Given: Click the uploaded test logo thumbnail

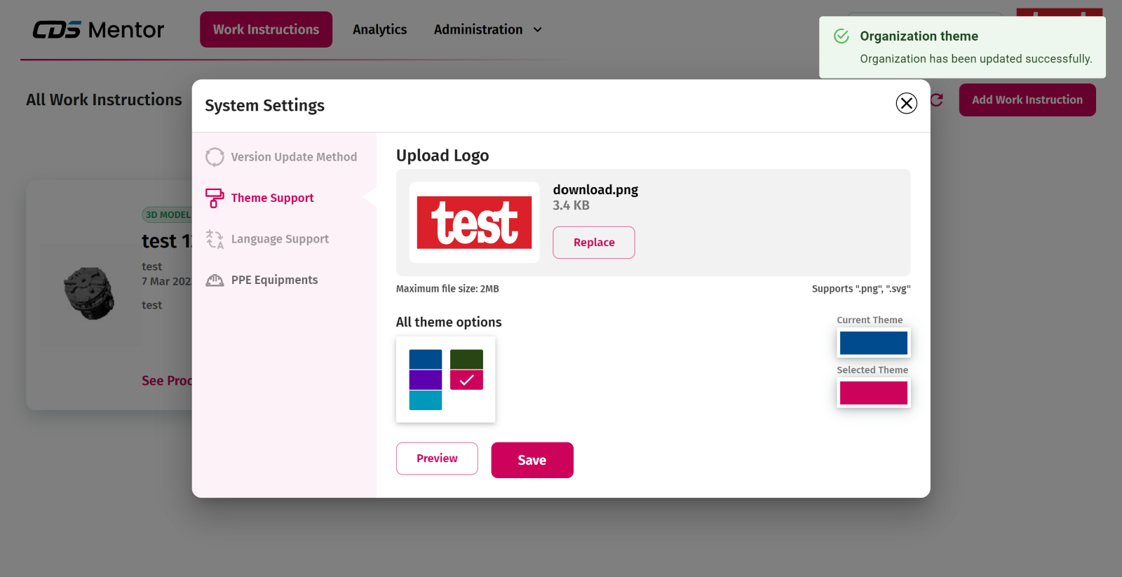Looking at the screenshot, I should point(474,223).
